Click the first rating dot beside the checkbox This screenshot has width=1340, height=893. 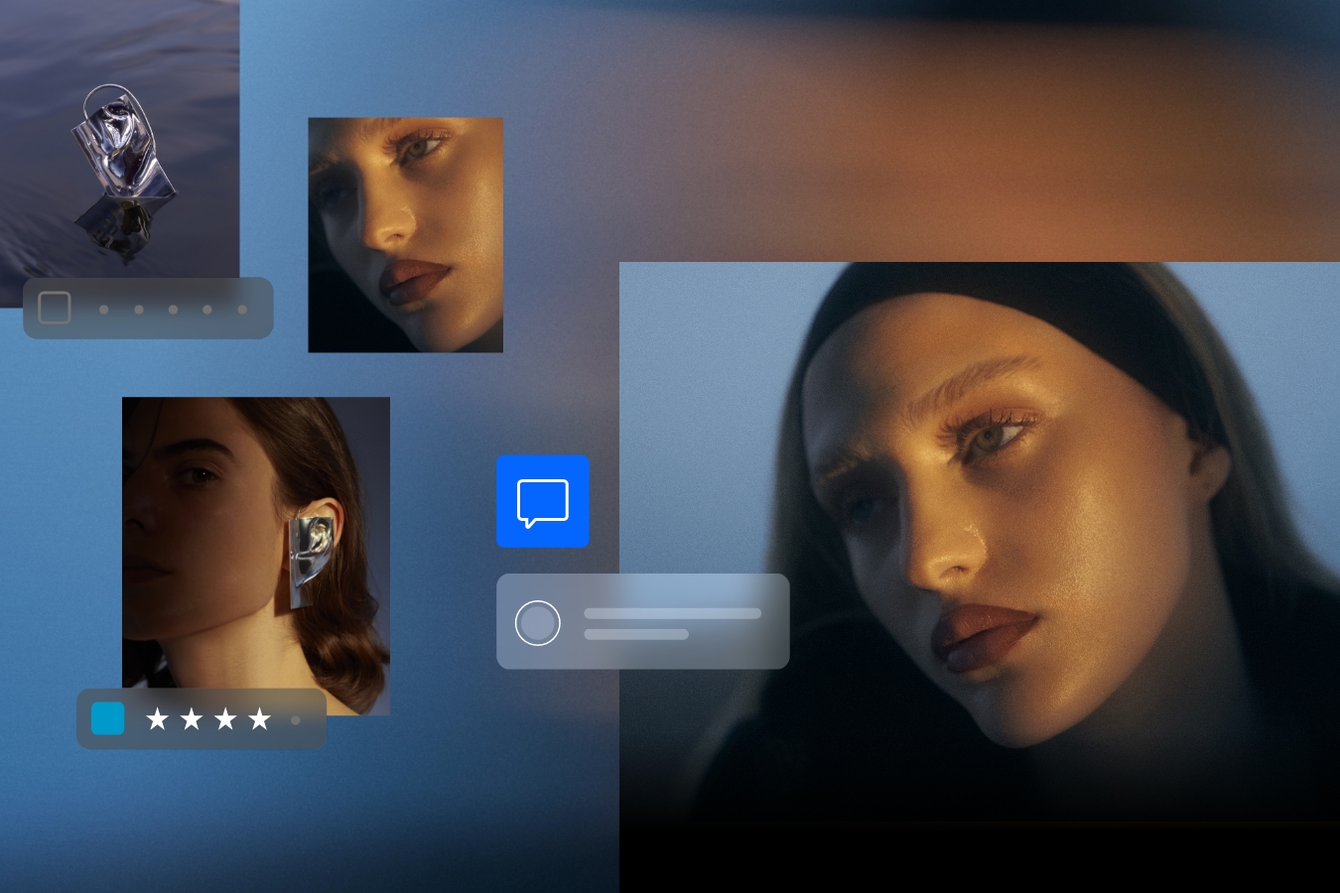click(104, 310)
